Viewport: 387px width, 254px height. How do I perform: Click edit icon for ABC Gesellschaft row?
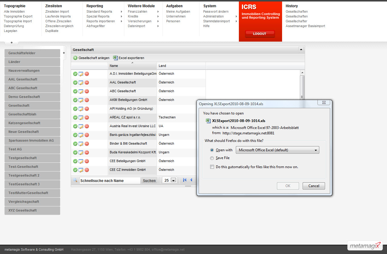81,91
